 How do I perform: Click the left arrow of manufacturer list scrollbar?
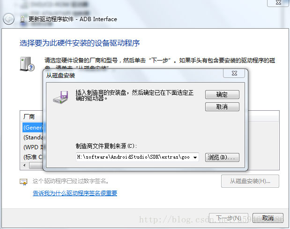[25, 165]
